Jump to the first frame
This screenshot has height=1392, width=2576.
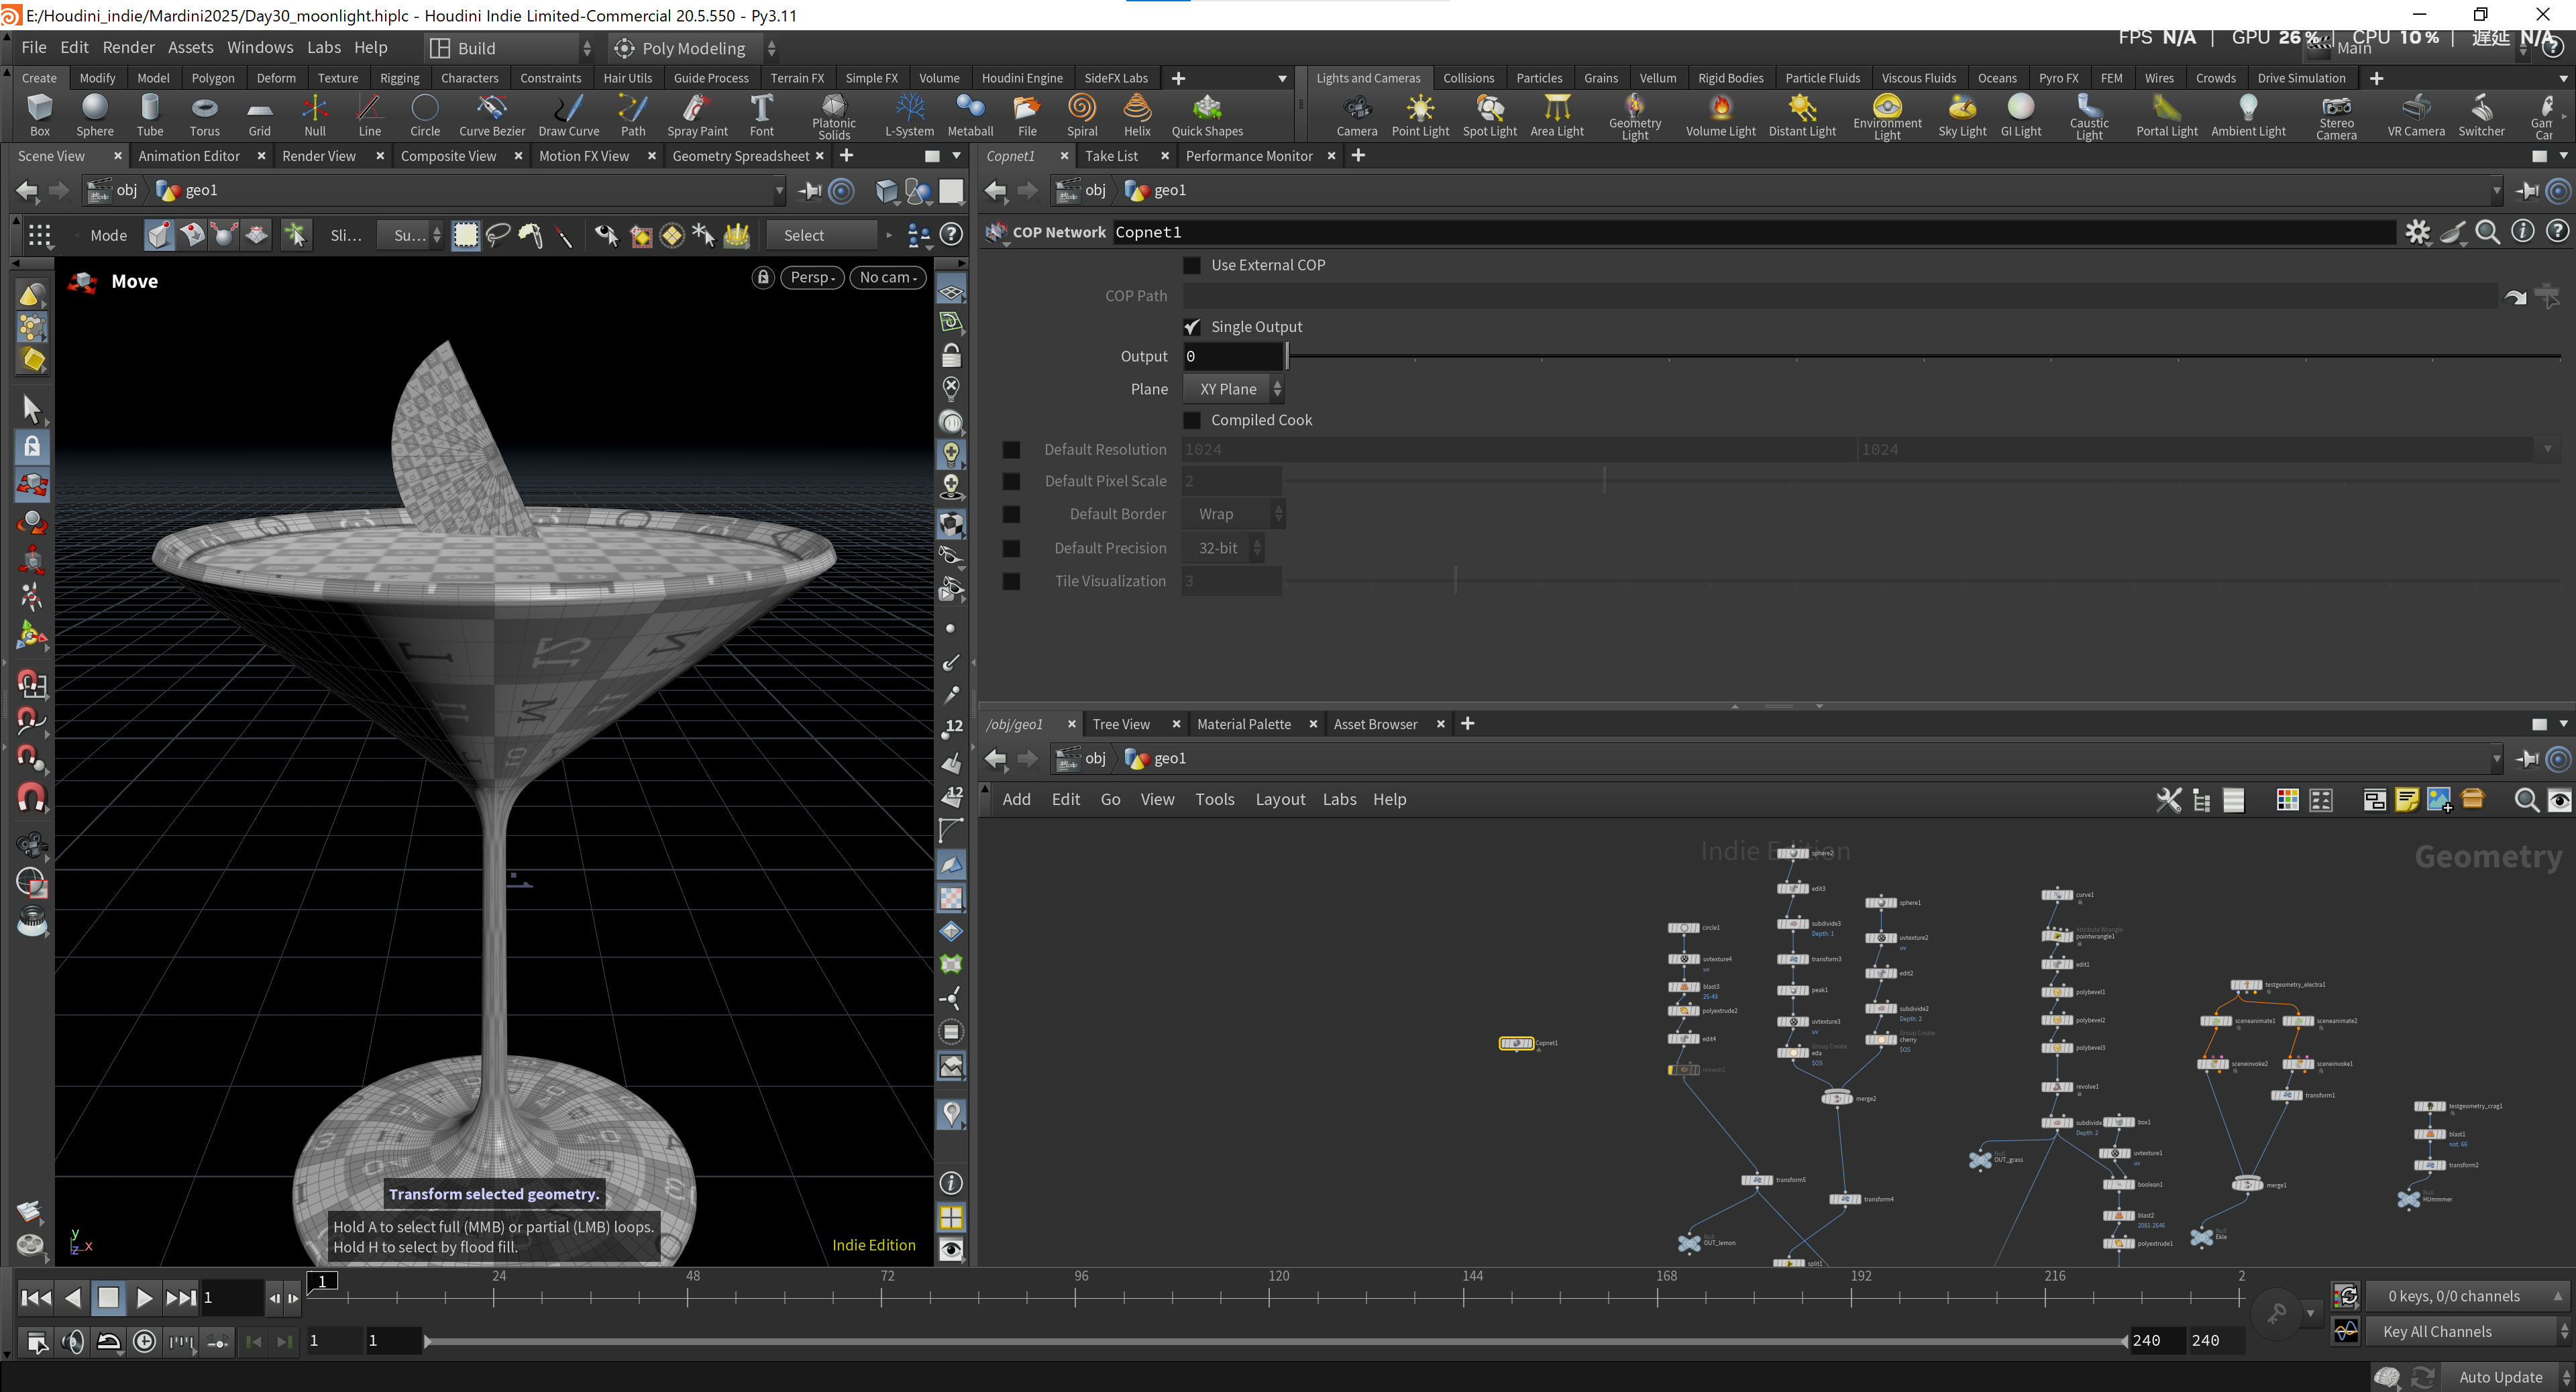tap(36, 1298)
